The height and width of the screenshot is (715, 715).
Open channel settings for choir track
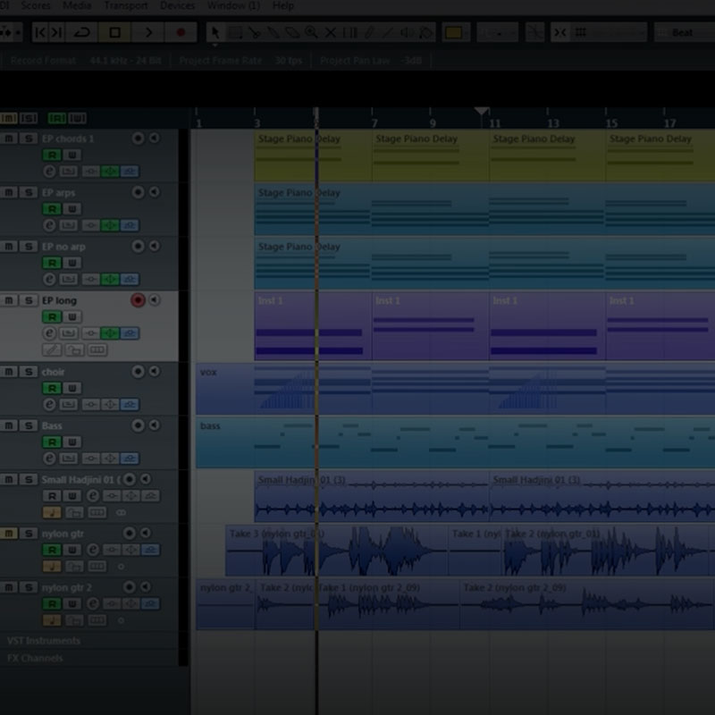tap(49, 405)
